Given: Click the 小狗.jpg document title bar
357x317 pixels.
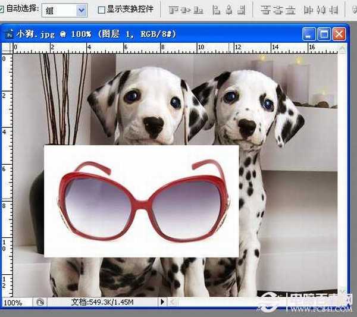Looking at the screenshot, I should (149, 34).
